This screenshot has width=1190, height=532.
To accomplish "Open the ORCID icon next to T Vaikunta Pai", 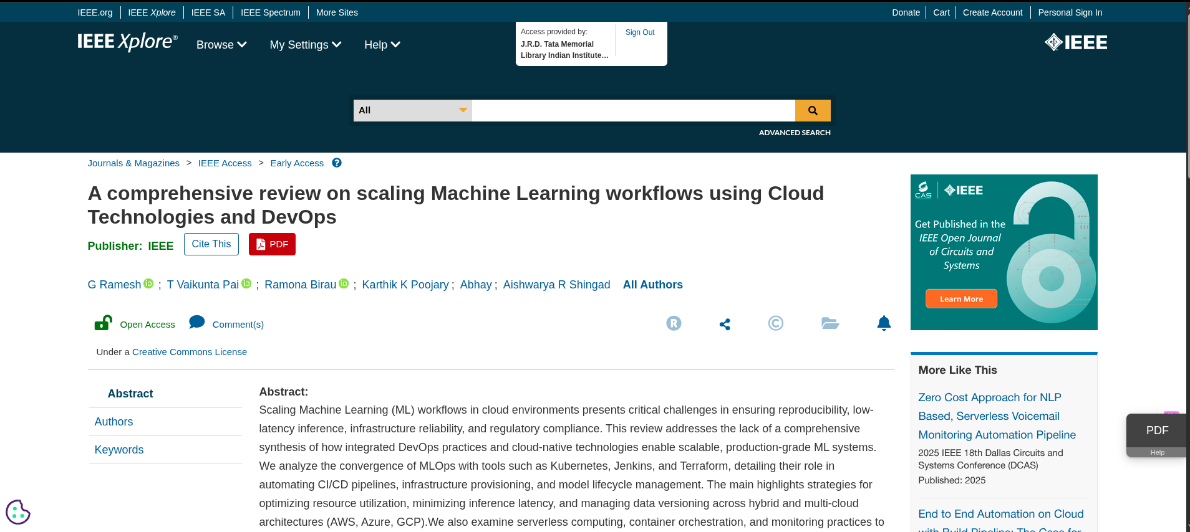I will 246,283.
